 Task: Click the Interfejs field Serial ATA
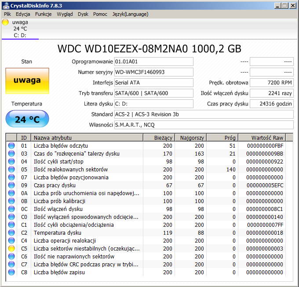pyautogui.click(x=154, y=83)
